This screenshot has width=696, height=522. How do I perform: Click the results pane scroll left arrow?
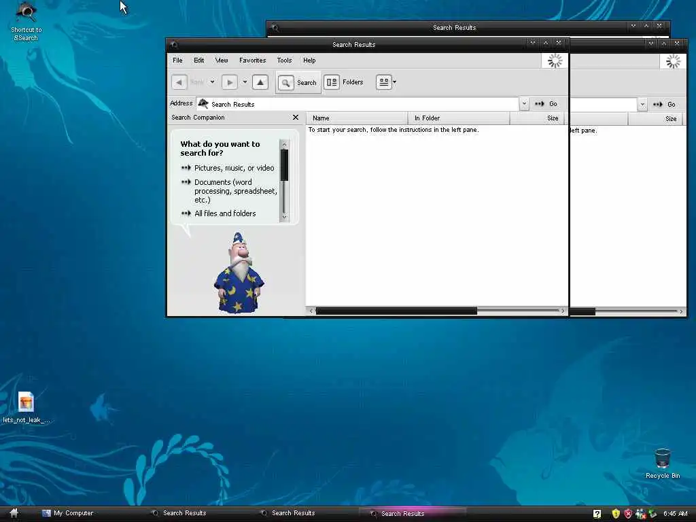[311, 311]
